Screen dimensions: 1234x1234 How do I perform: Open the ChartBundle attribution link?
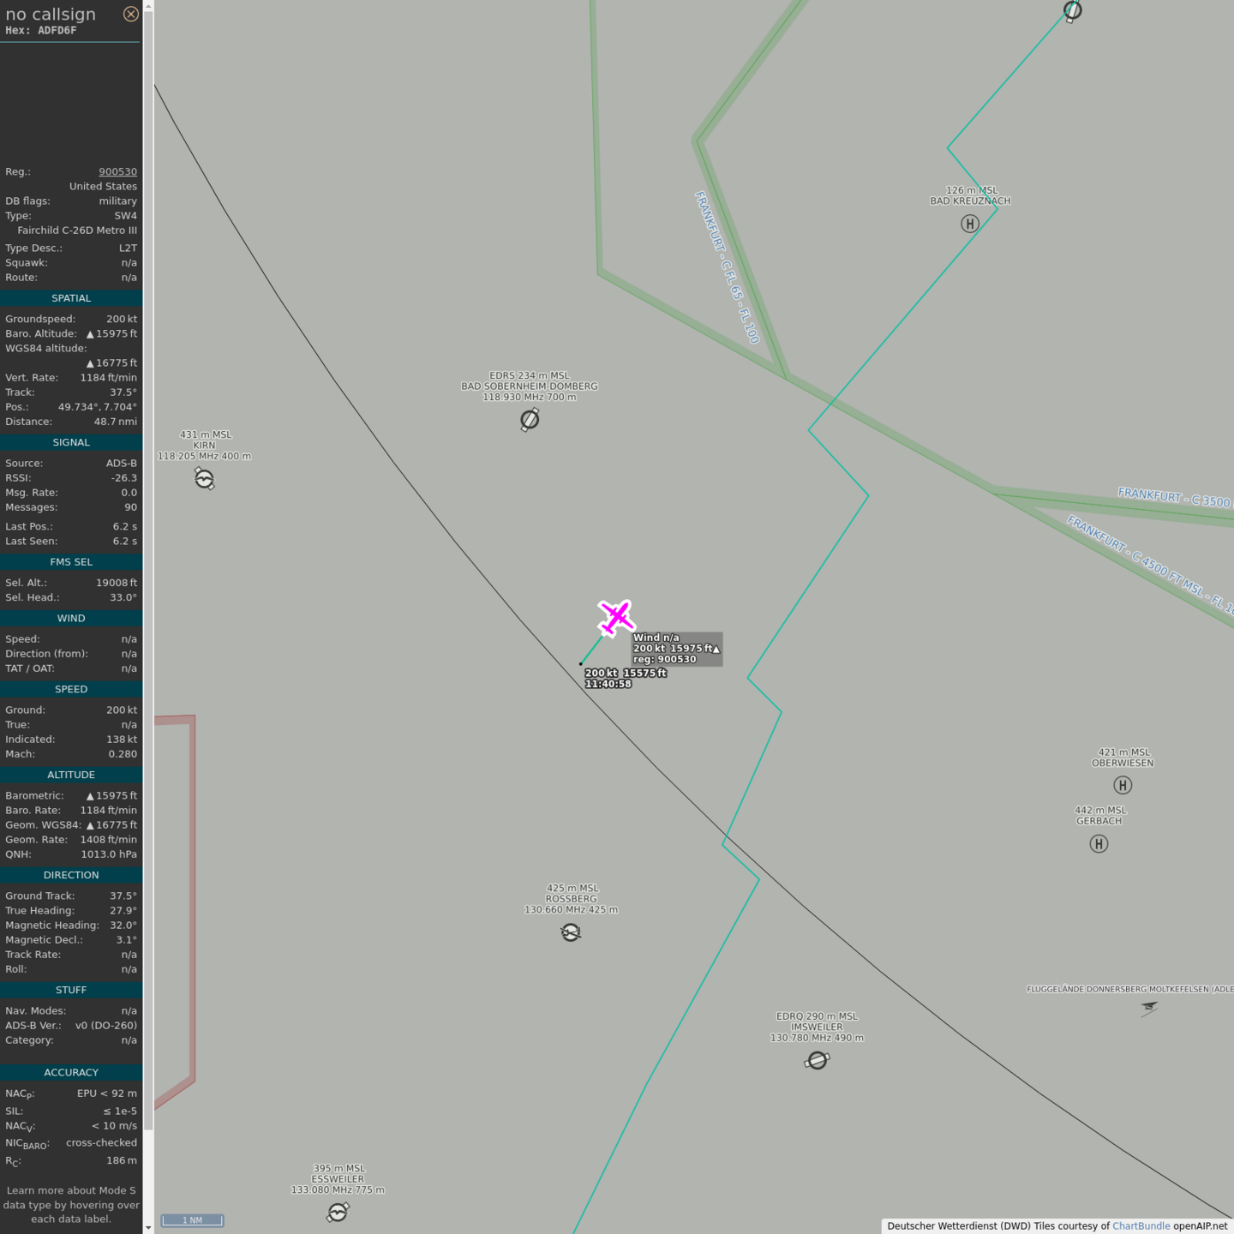coord(1141,1226)
